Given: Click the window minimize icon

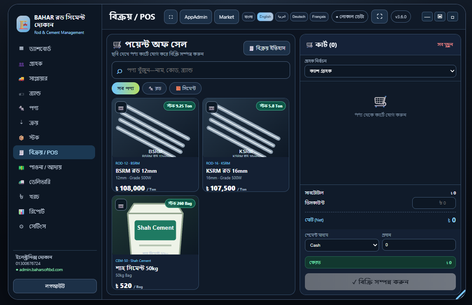Looking at the screenshot, I should (x=427, y=17).
